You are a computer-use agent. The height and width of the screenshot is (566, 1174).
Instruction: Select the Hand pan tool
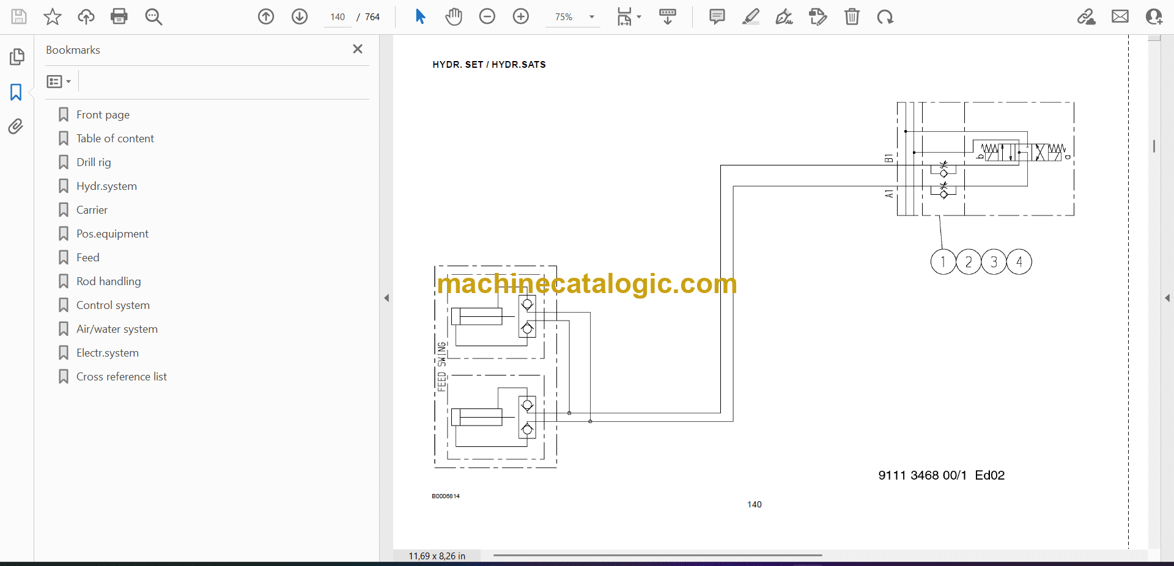pyautogui.click(x=454, y=16)
